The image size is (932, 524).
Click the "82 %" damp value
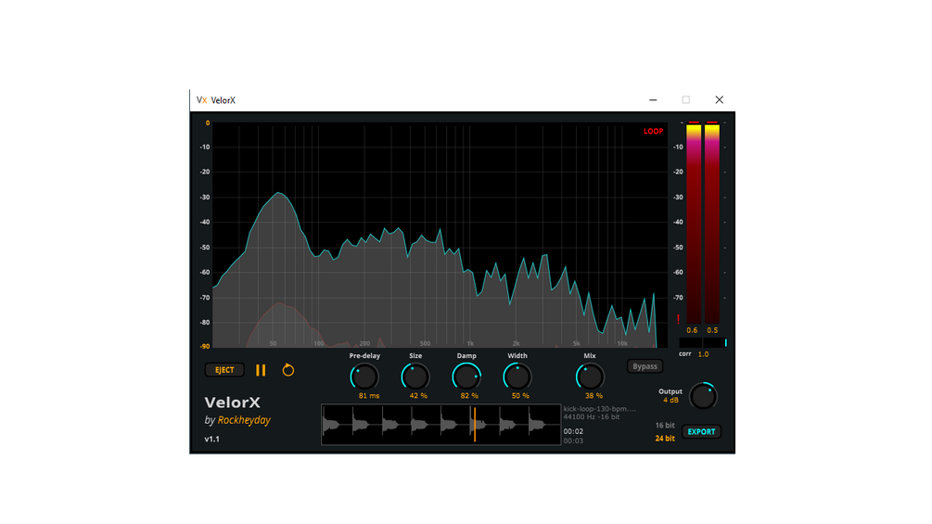point(469,396)
